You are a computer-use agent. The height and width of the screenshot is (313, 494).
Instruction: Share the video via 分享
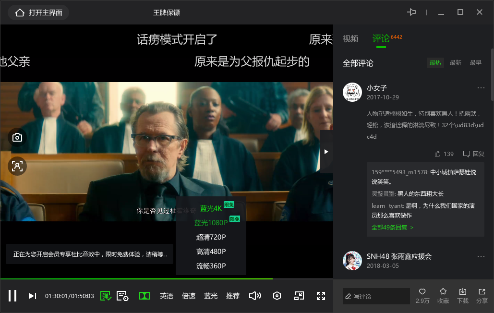(x=482, y=296)
